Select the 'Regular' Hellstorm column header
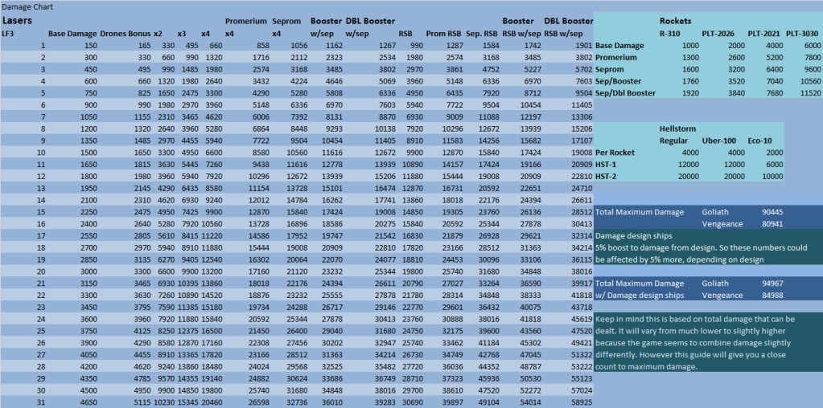 coord(673,141)
